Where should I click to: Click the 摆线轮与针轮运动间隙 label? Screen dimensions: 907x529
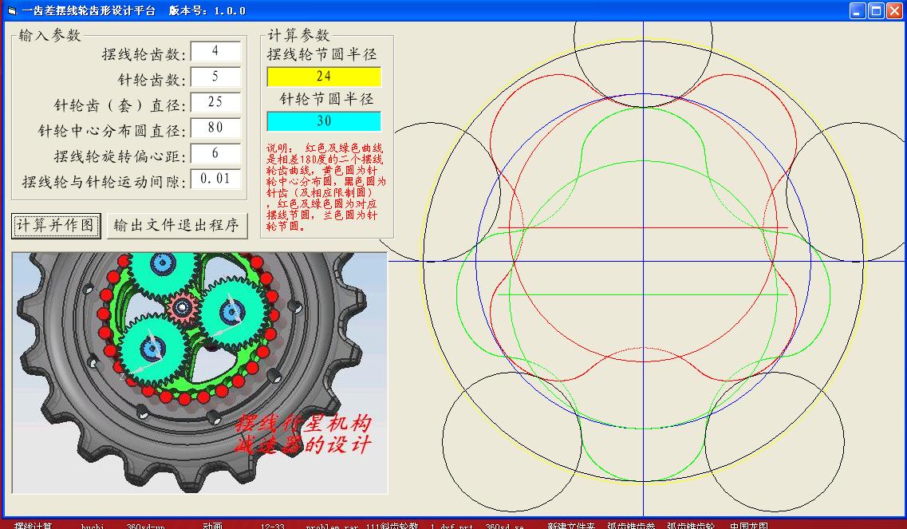point(105,182)
